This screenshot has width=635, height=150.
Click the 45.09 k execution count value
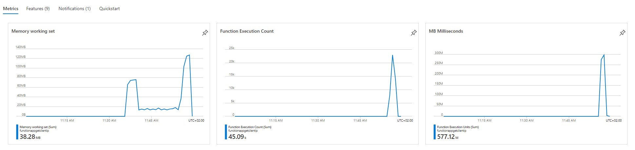tap(237, 137)
